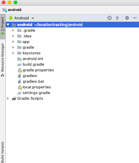Select the app folder name
This screenshot has height=163, width=139.
click(x=26, y=42)
